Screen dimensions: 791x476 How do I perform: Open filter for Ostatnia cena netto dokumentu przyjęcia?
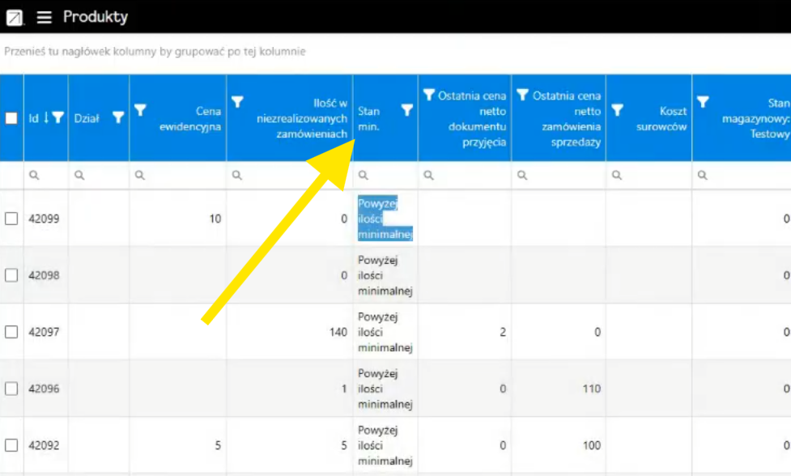pyautogui.click(x=428, y=96)
